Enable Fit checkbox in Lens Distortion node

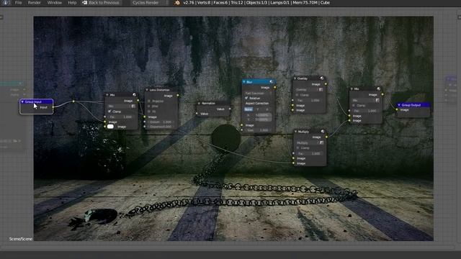[149, 112]
